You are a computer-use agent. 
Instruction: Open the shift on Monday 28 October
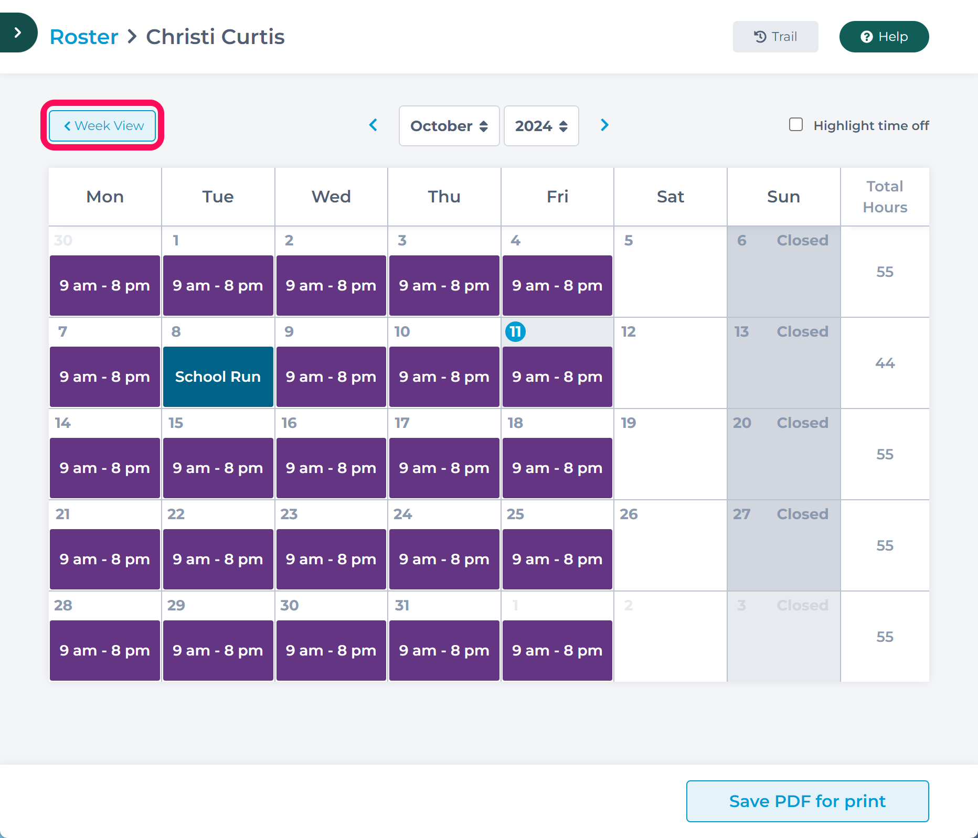[105, 650]
